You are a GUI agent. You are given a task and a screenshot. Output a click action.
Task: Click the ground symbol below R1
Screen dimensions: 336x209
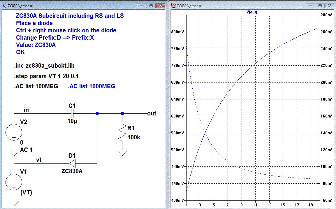pyautogui.click(x=122, y=153)
